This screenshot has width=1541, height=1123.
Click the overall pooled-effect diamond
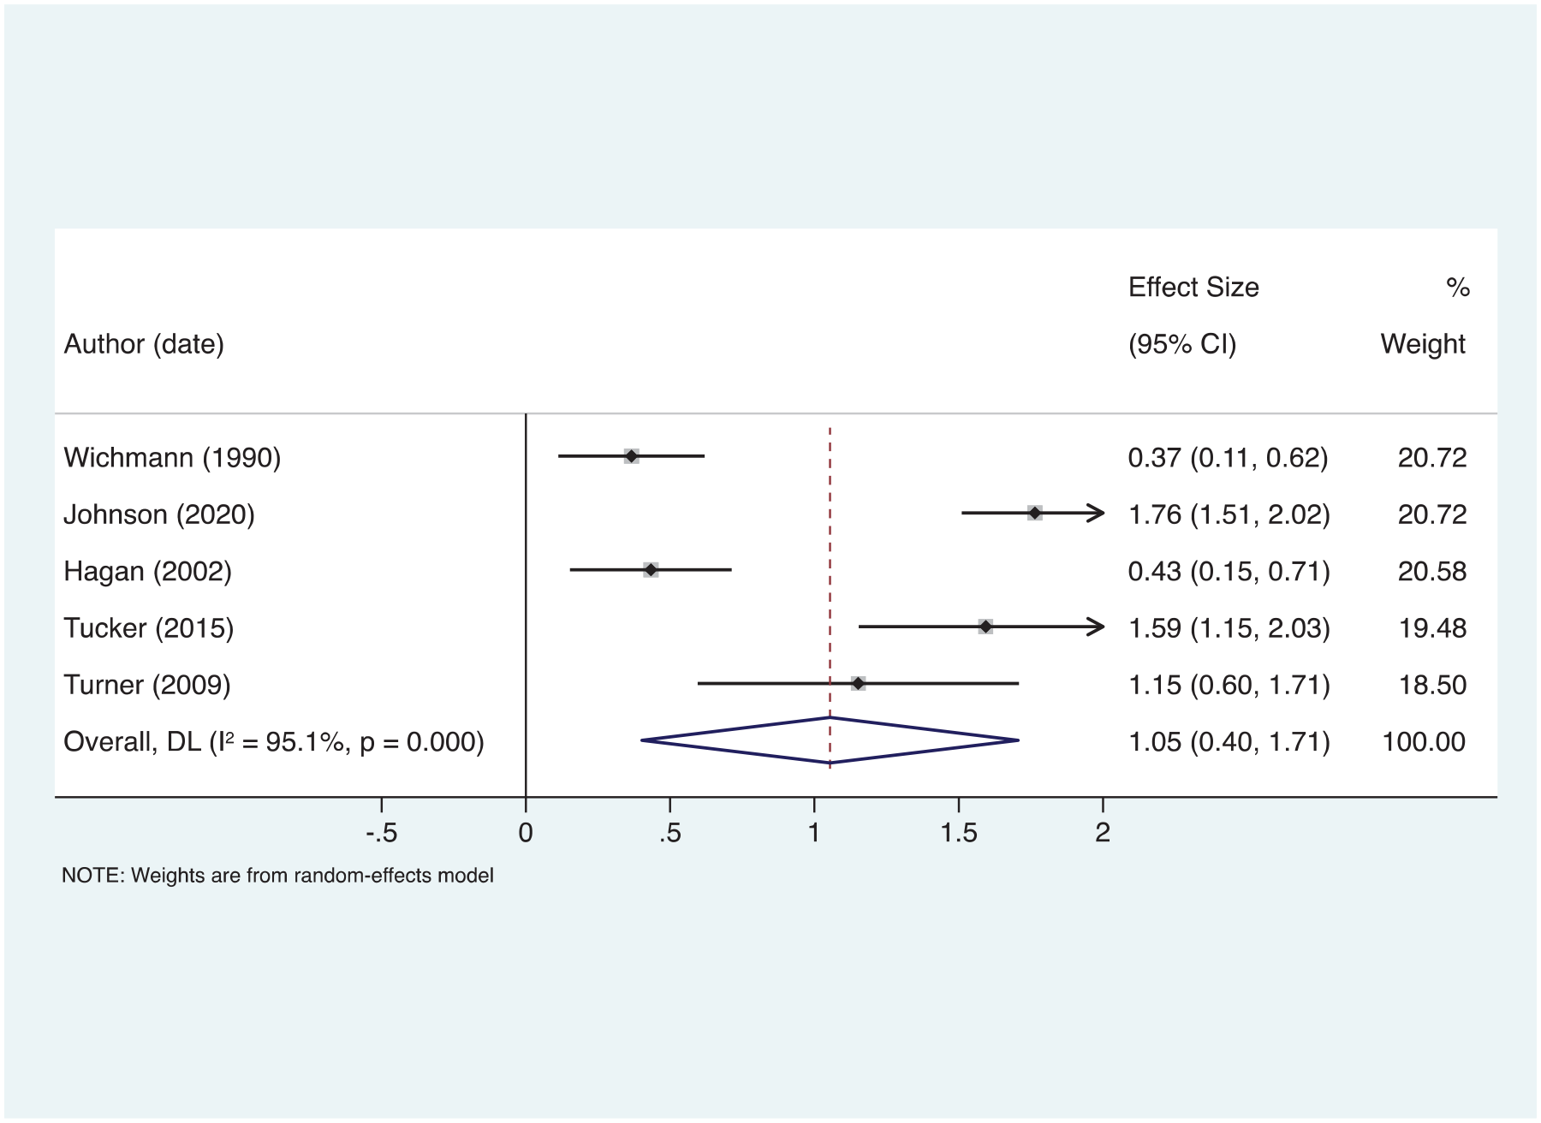[830, 740]
